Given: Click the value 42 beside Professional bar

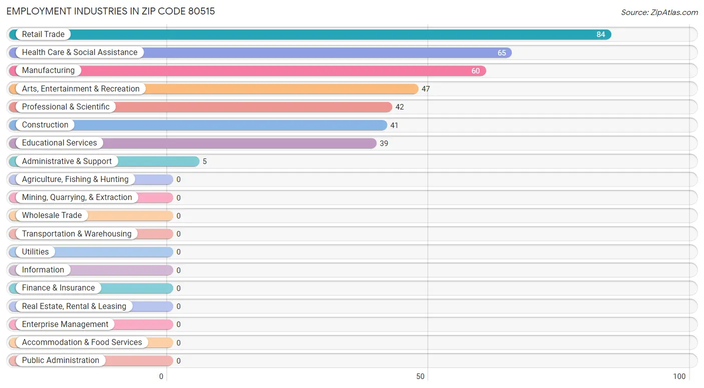Looking at the screenshot, I should (400, 107).
